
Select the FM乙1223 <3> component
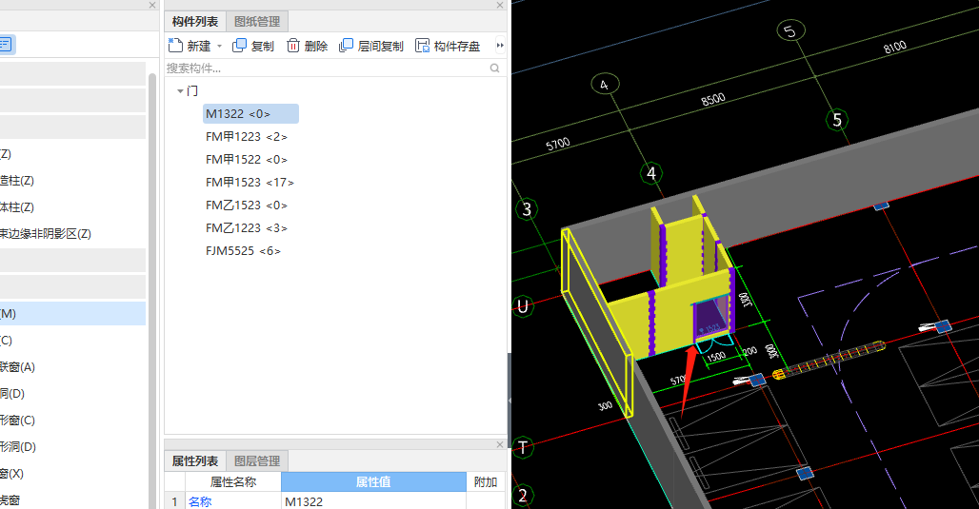(x=247, y=228)
